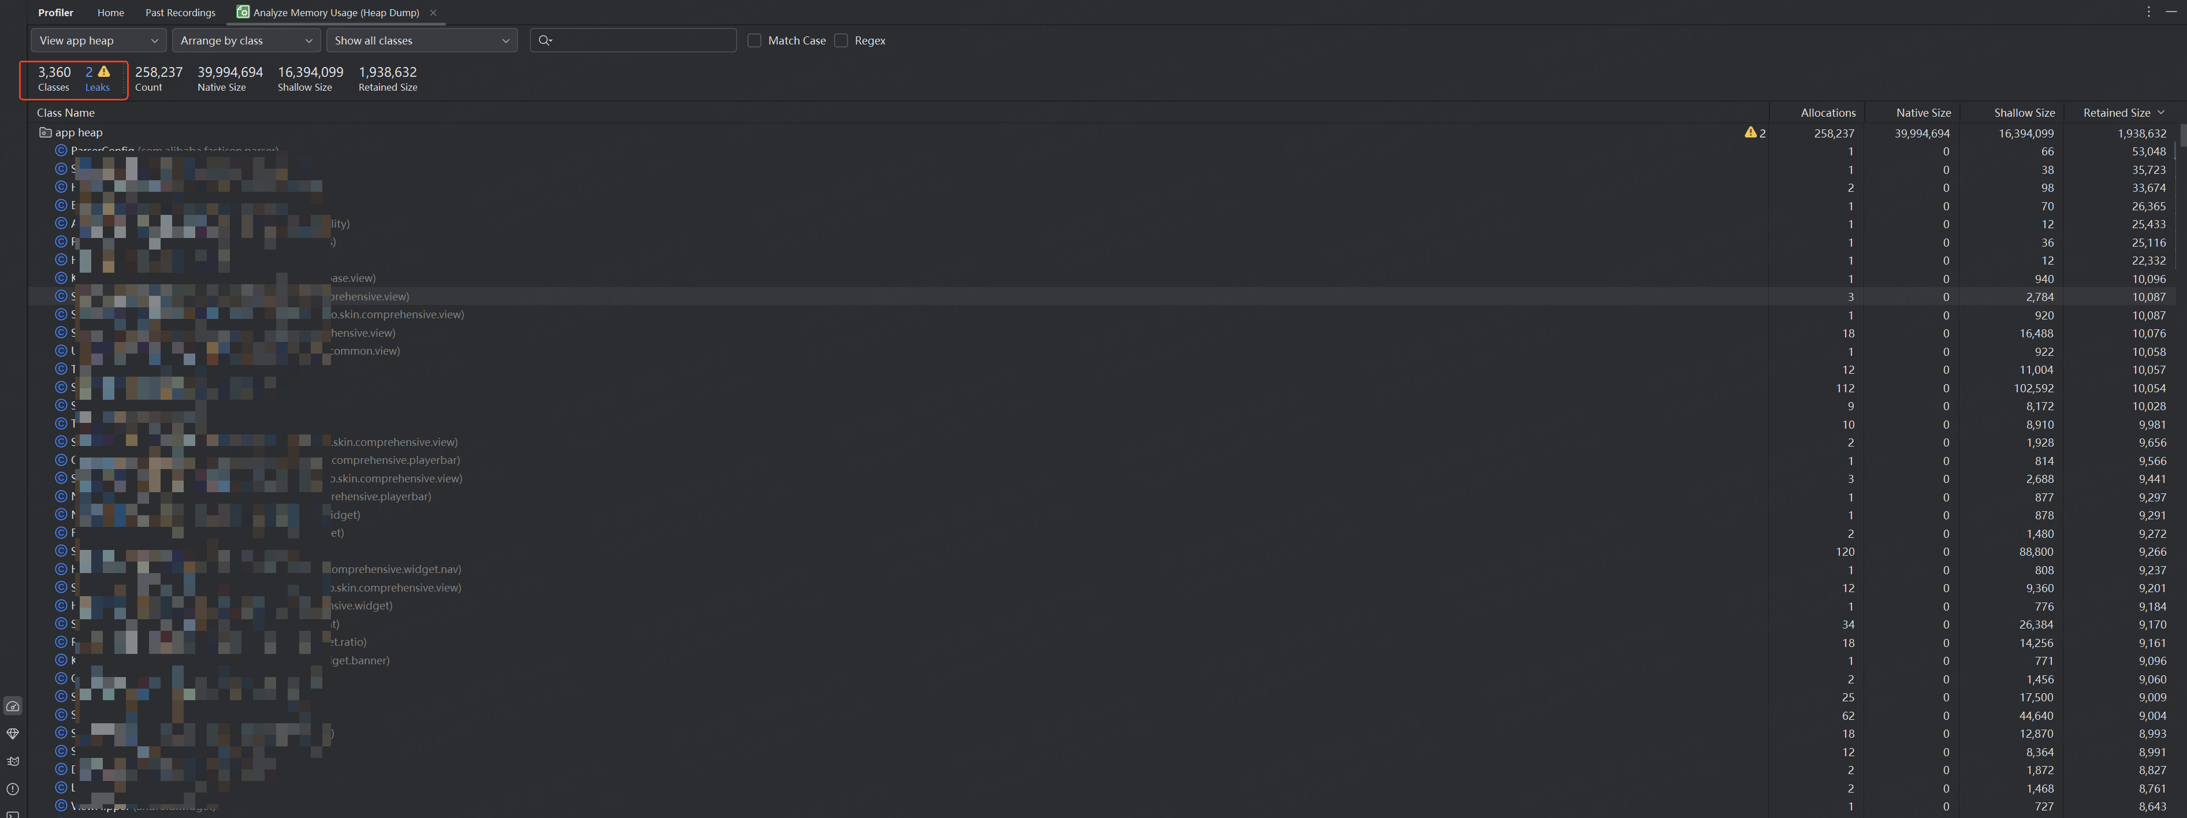Switch to the Home tab
Viewport: 2187px width, 818px height.
tap(110, 13)
